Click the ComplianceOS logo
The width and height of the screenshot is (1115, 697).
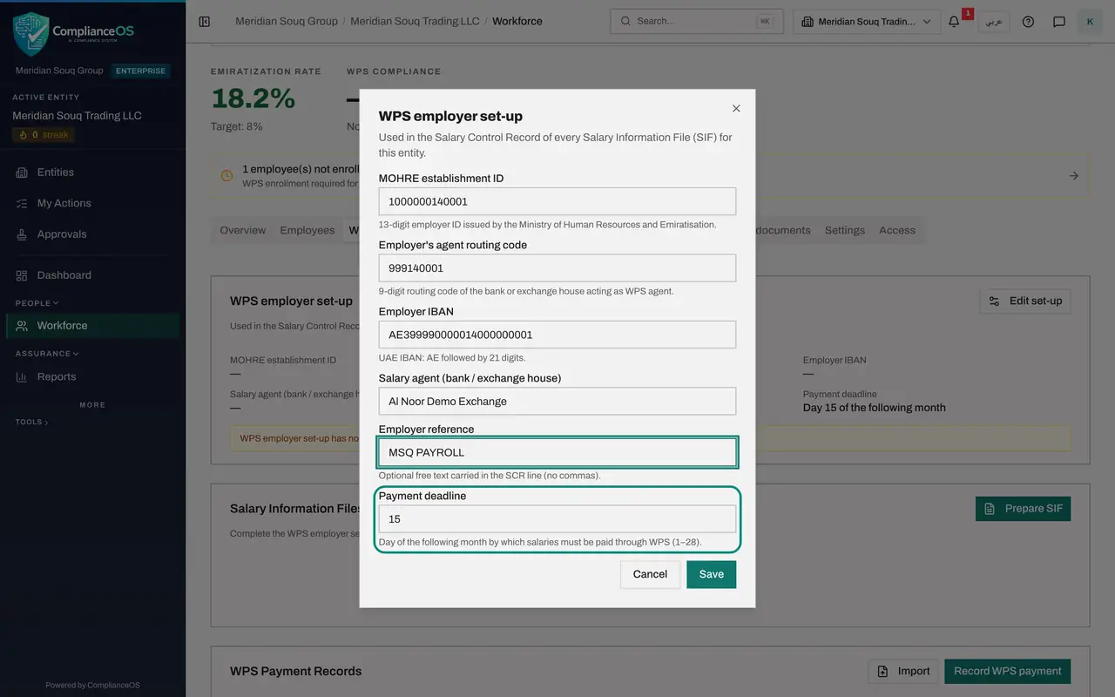pyautogui.click(x=74, y=33)
